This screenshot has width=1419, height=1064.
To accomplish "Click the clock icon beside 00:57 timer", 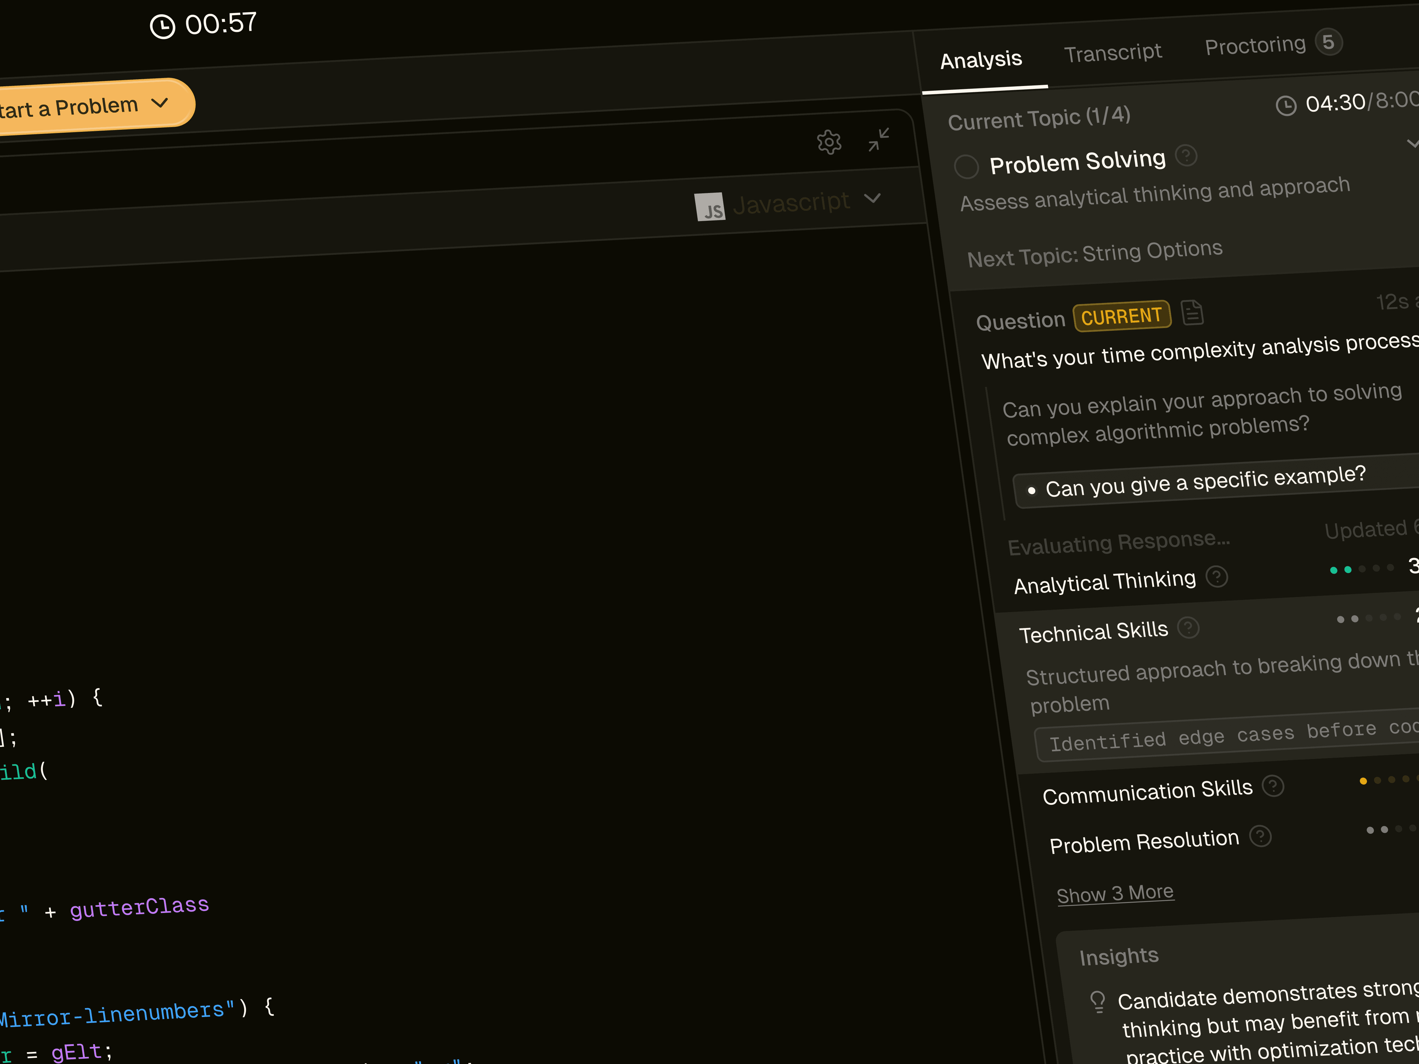I will coord(162,27).
